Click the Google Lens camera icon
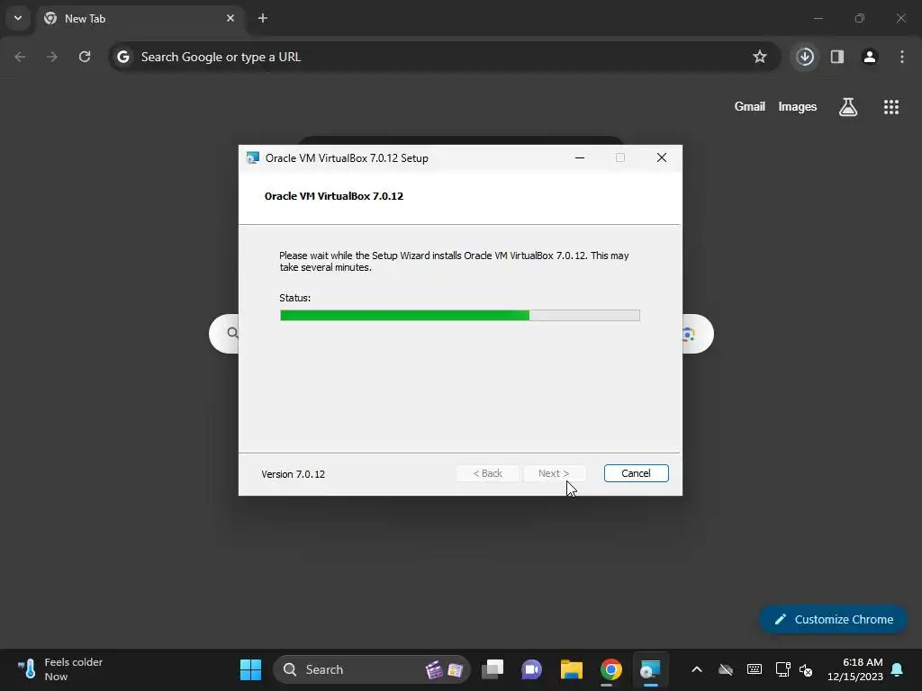 pos(689,335)
